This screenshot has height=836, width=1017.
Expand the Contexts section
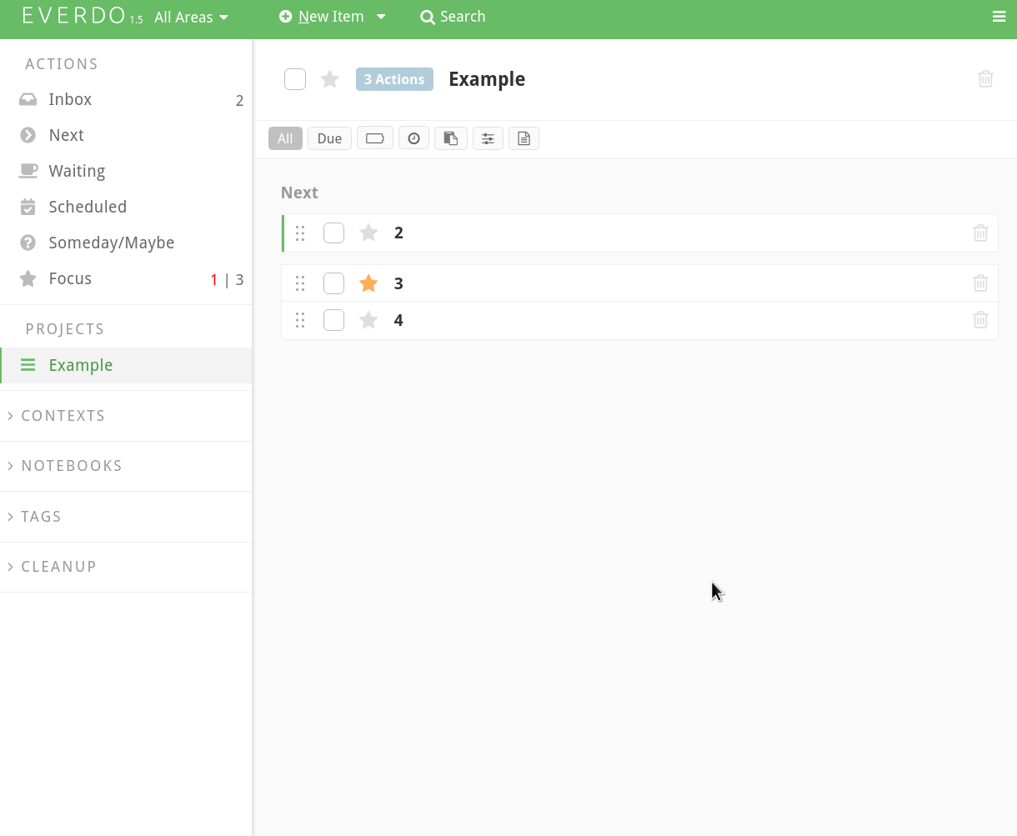click(x=63, y=416)
